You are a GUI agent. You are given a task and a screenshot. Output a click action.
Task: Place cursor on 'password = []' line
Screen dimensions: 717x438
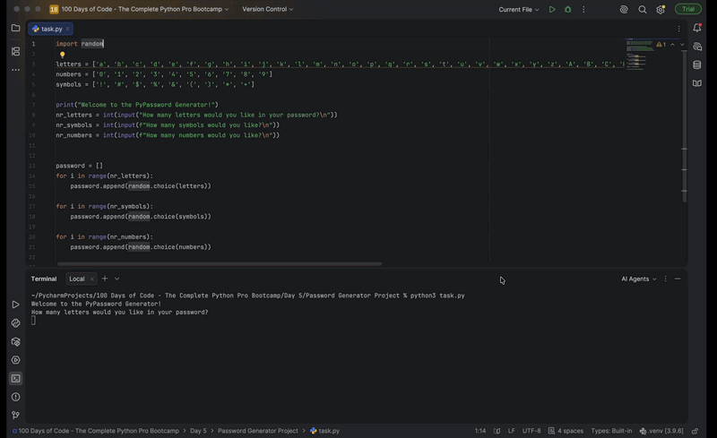tap(79, 166)
